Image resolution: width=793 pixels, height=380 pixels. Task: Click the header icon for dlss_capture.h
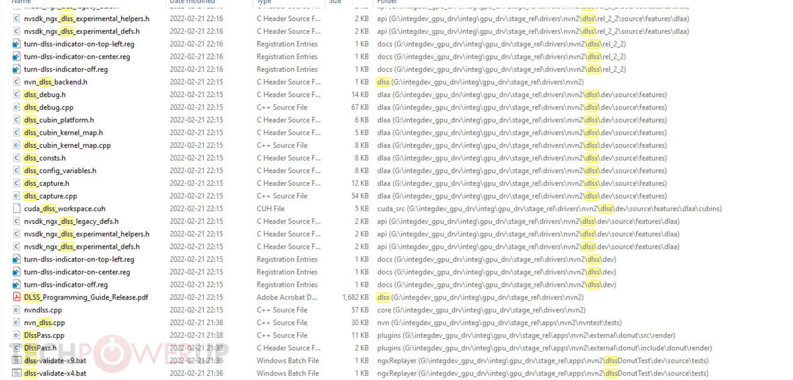(17, 183)
